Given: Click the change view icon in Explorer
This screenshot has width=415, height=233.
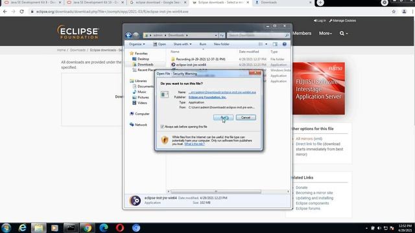Looking at the screenshot, I should coord(261,44).
